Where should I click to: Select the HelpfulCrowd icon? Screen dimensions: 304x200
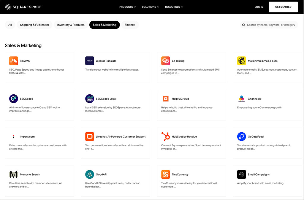[166, 99]
